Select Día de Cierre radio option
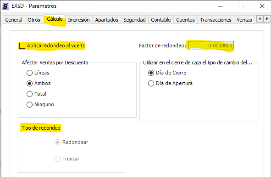The image size is (271, 177). pyautogui.click(x=151, y=73)
